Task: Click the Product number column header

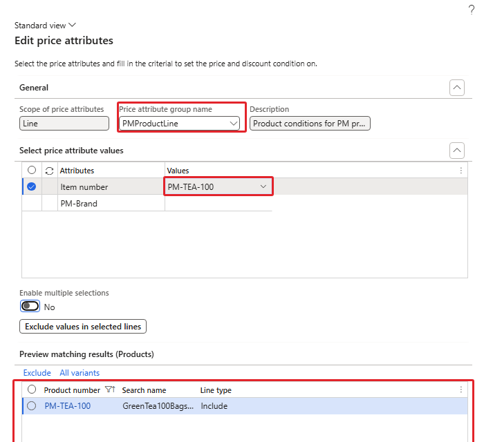Action: tap(72, 390)
